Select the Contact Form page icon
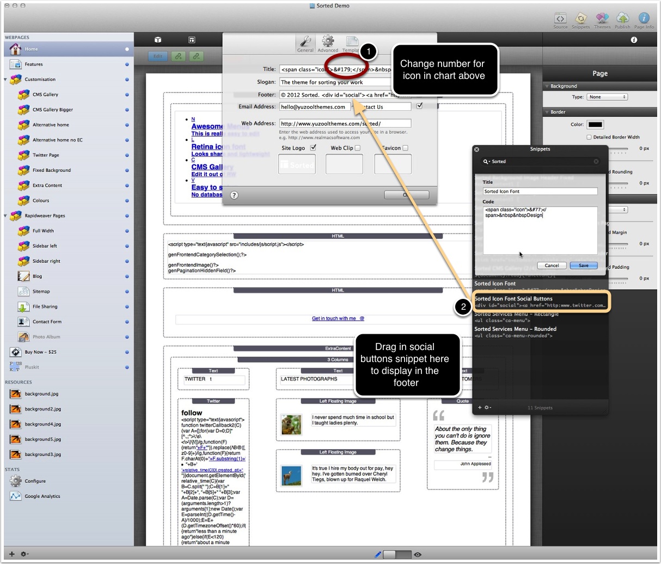 (23, 322)
